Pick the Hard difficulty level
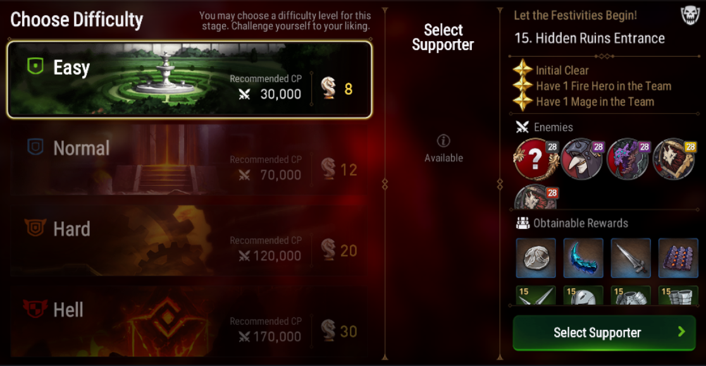 [190, 241]
